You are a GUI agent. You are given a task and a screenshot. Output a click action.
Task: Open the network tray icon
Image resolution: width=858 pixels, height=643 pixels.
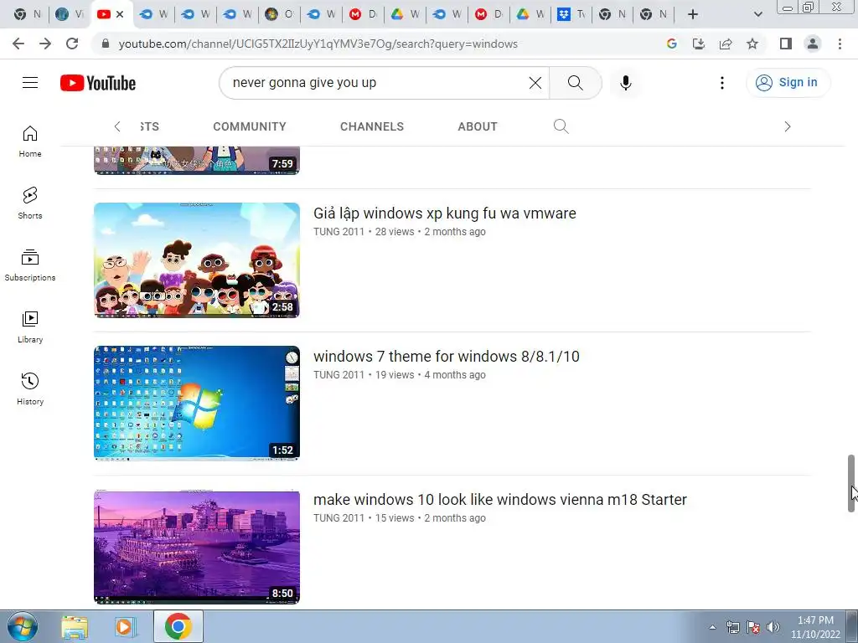732,627
